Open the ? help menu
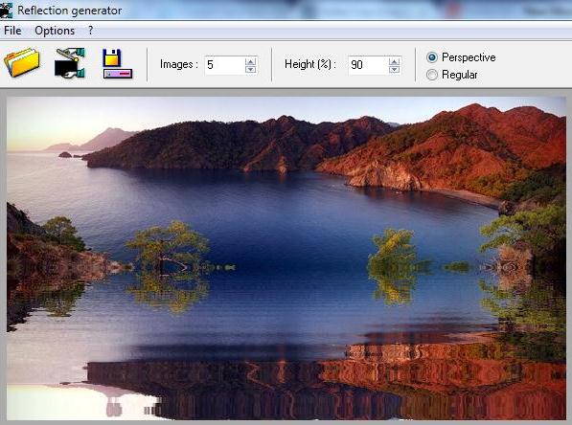 90,31
